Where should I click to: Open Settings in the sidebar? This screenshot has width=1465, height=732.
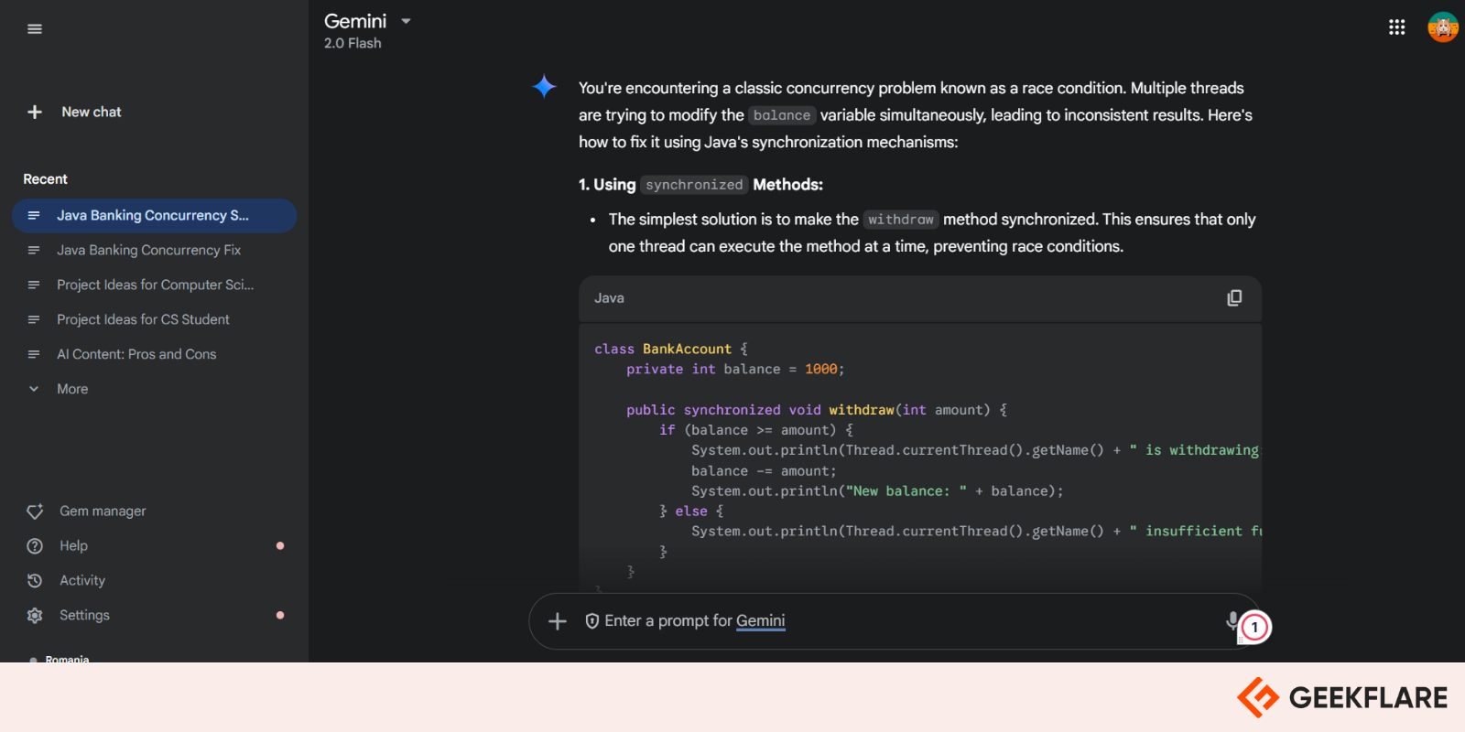click(x=84, y=616)
